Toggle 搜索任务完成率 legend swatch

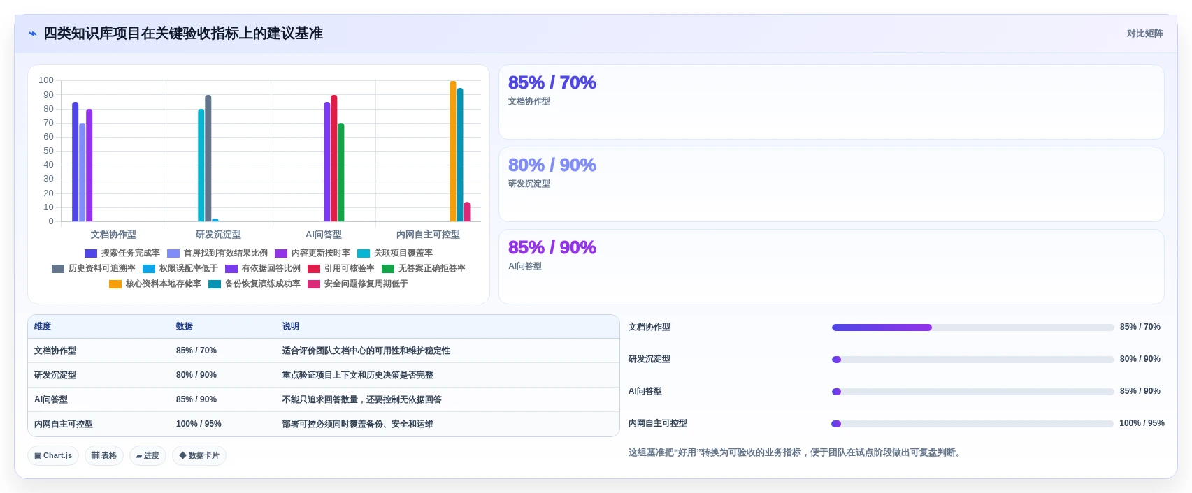pos(91,253)
